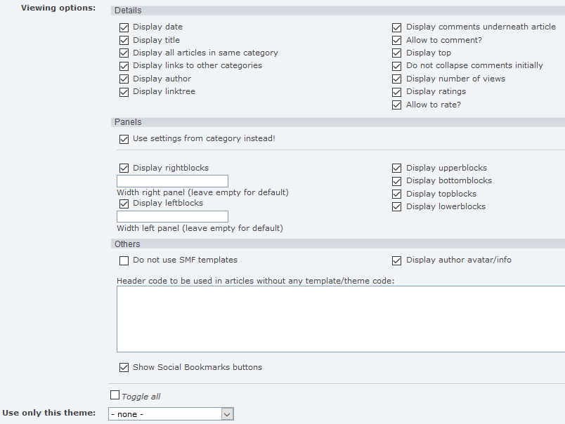Uncheck Use settings from category instead
The width and height of the screenshot is (565, 424).
click(124, 139)
